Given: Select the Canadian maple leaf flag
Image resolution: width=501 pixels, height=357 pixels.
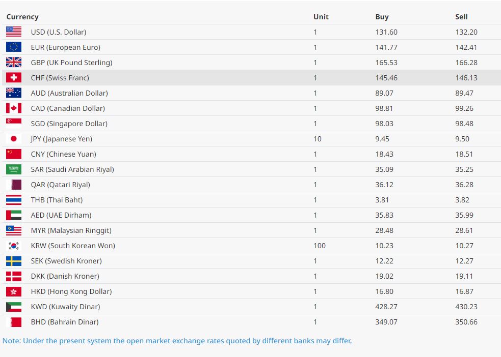Looking at the screenshot, I should 14,108.
